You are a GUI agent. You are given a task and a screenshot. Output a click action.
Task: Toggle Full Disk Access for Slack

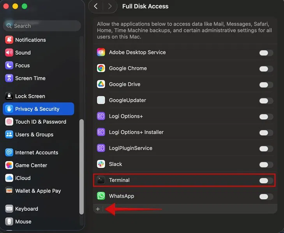click(266, 164)
